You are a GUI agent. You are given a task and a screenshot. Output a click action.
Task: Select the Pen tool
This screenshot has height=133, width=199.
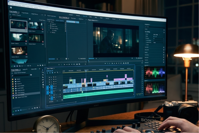(43, 82)
